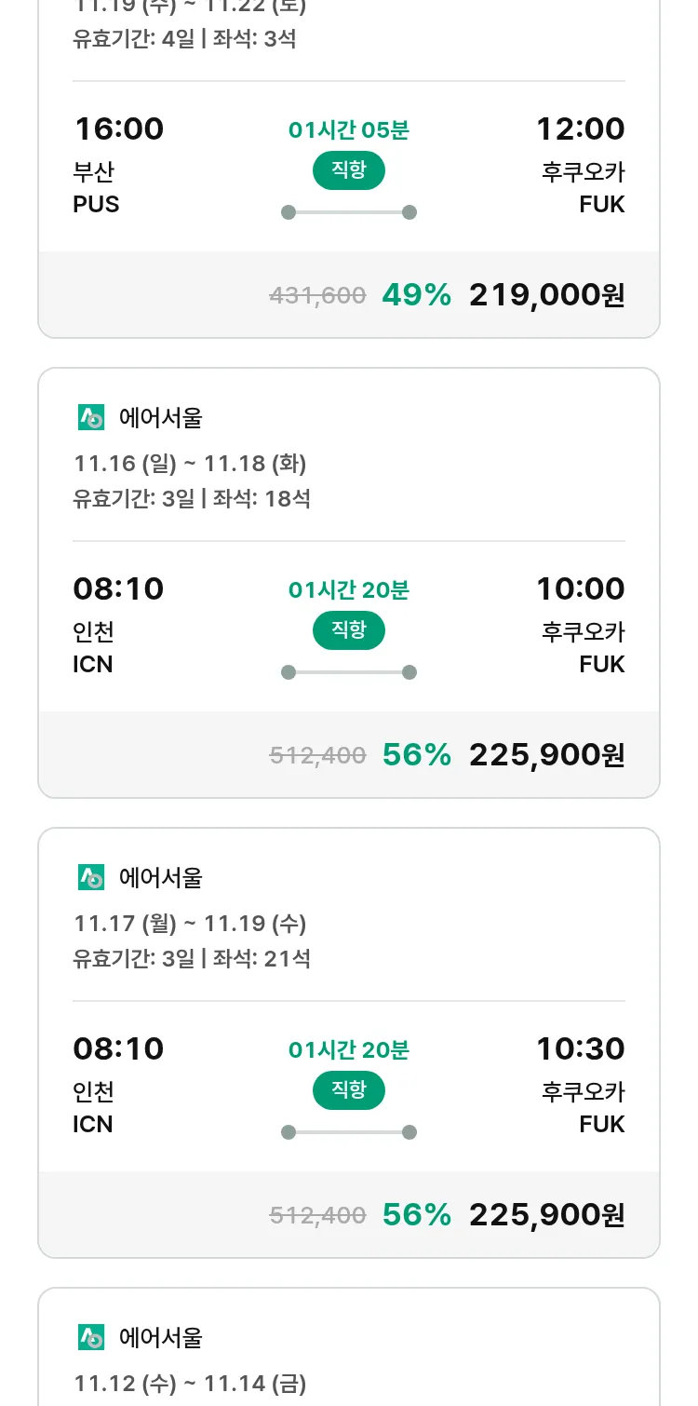The height and width of the screenshot is (1406, 698).
Task: Tap the 직항 badge on the Busan flight
Action: pos(349,170)
